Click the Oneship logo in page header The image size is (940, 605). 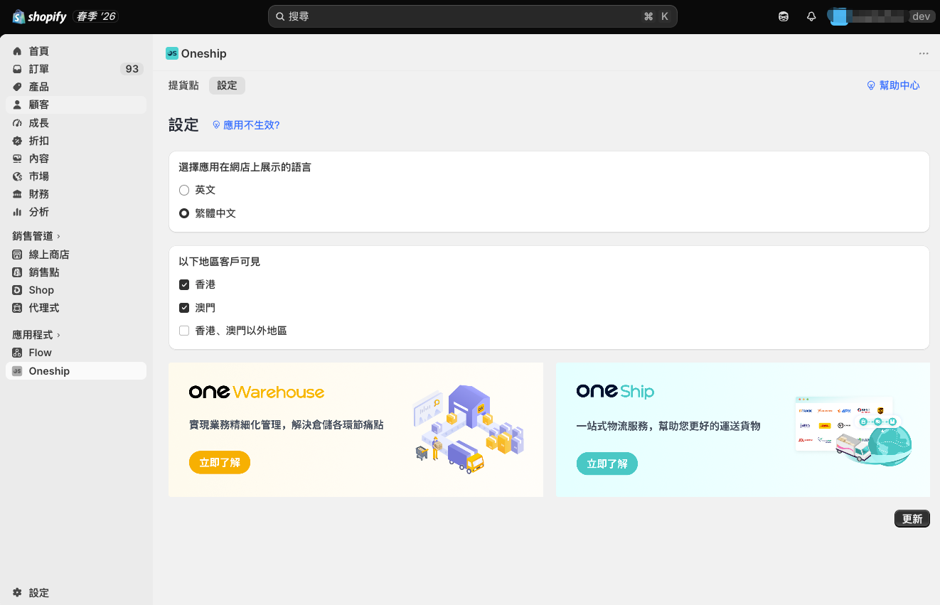pyautogui.click(x=172, y=53)
